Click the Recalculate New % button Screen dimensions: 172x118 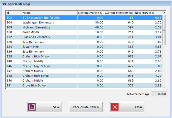coord(86,107)
